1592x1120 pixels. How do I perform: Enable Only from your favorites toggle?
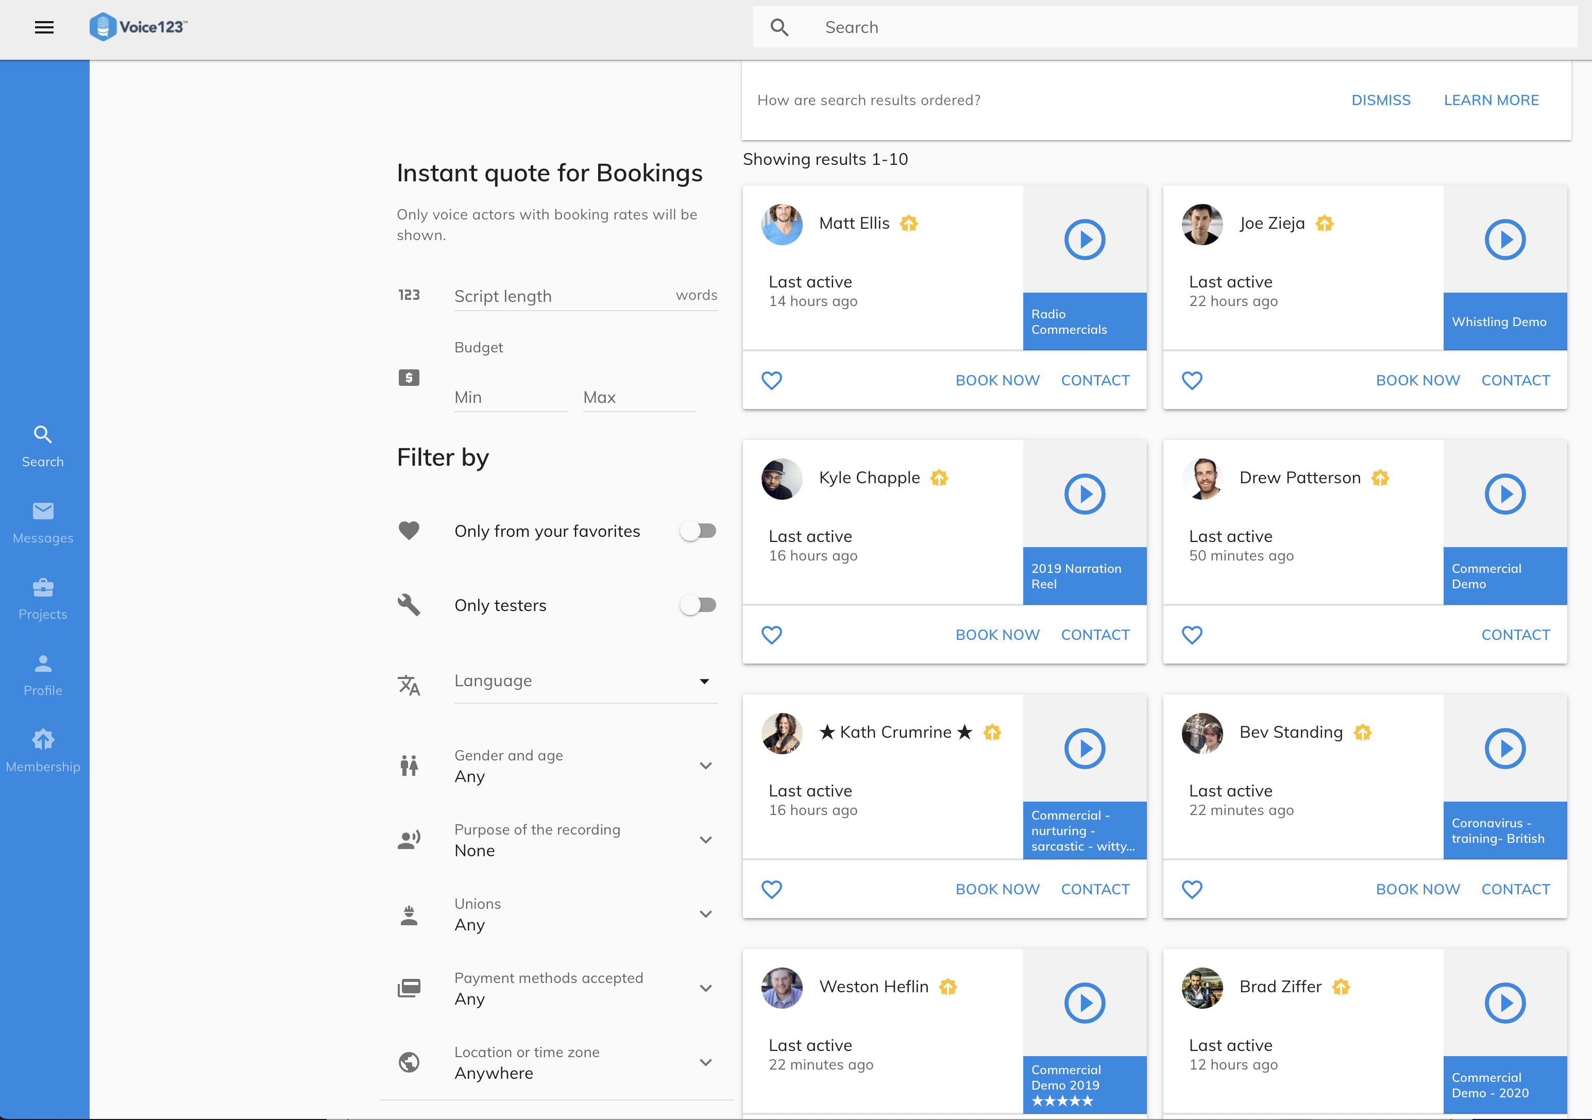(698, 531)
